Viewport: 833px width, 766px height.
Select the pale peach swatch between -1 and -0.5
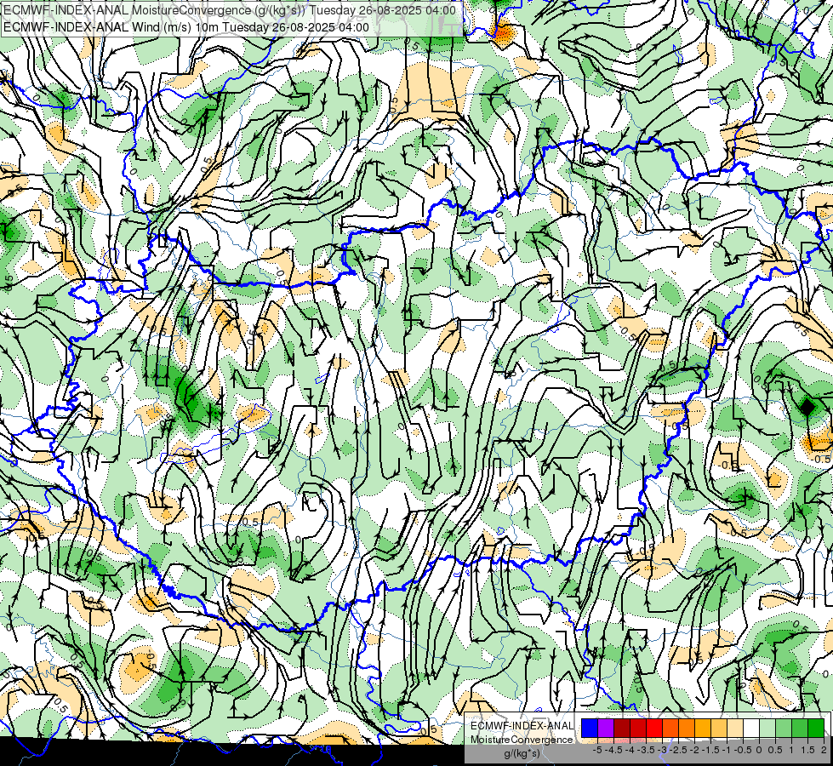734,729
